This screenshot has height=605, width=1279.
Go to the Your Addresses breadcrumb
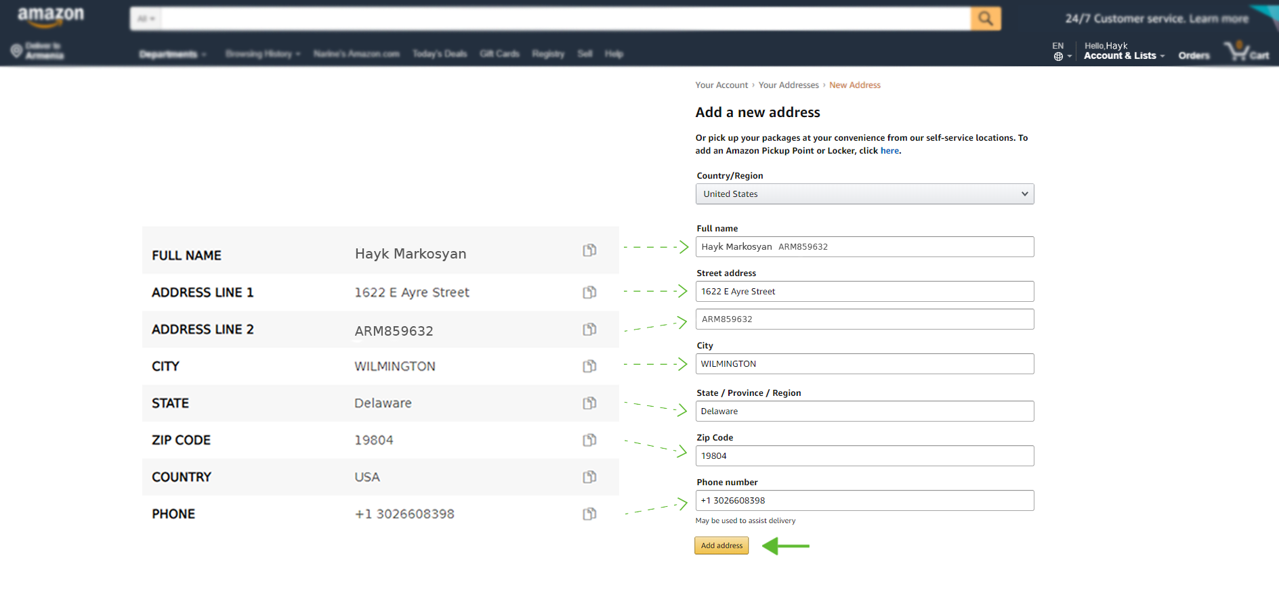789,85
